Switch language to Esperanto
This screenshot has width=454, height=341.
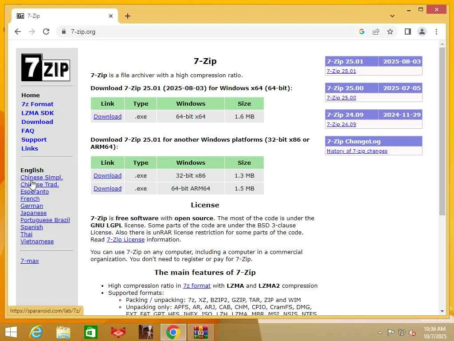pyautogui.click(x=35, y=192)
